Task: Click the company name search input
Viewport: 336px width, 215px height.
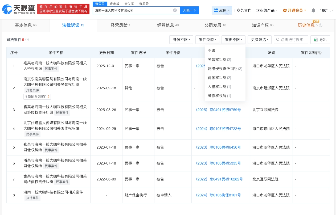Action: click(133, 10)
